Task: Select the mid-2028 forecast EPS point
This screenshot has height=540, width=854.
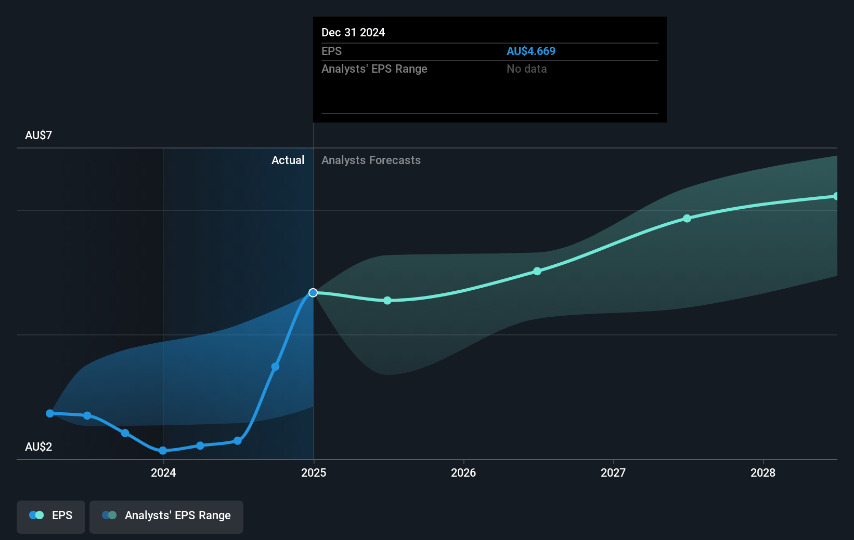Action: coord(836,196)
